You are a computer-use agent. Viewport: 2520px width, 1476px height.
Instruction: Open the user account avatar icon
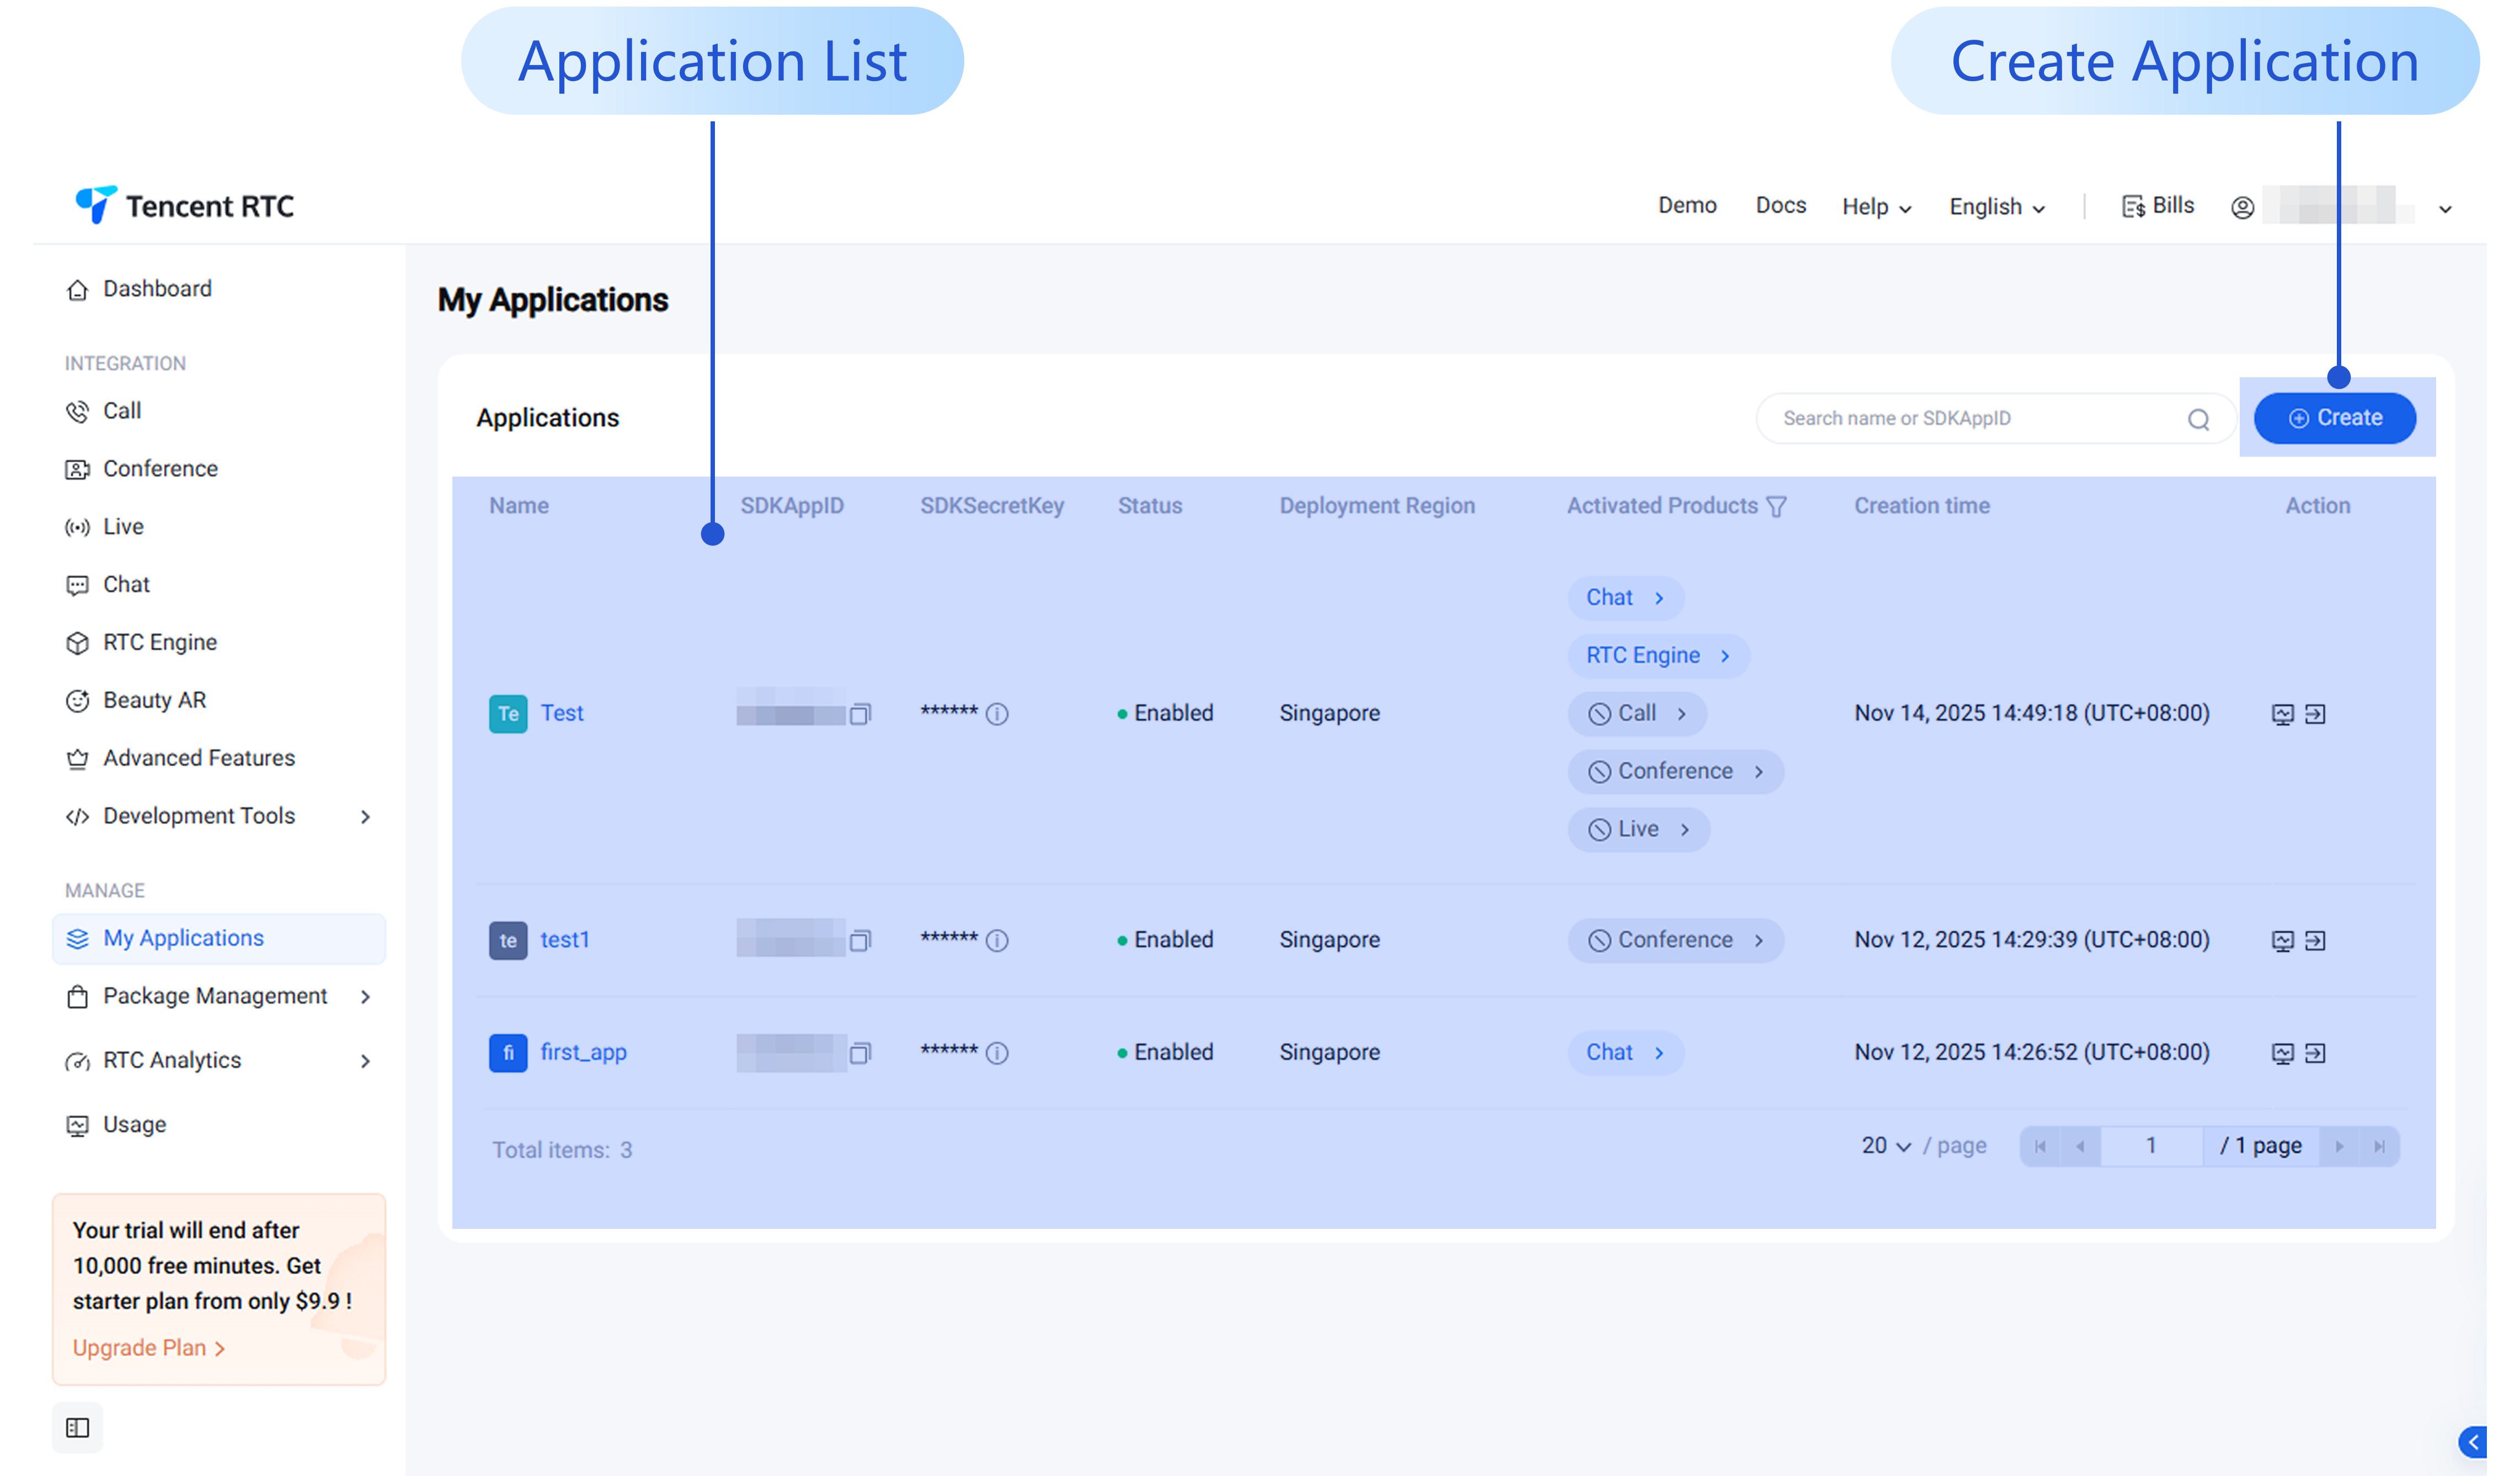(2242, 207)
